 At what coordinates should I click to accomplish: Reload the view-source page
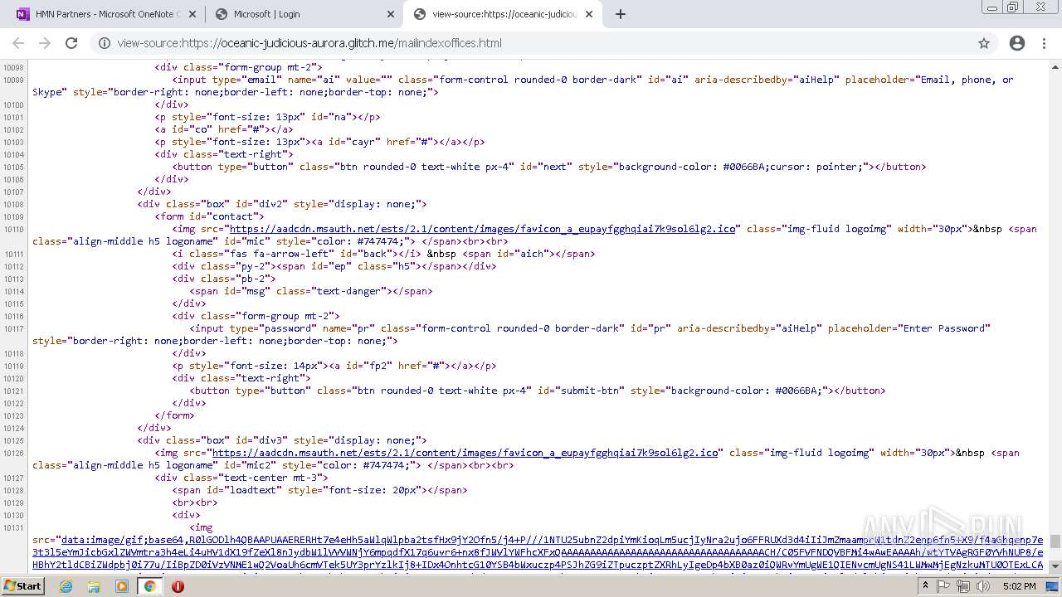pyautogui.click(x=71, y=43)
